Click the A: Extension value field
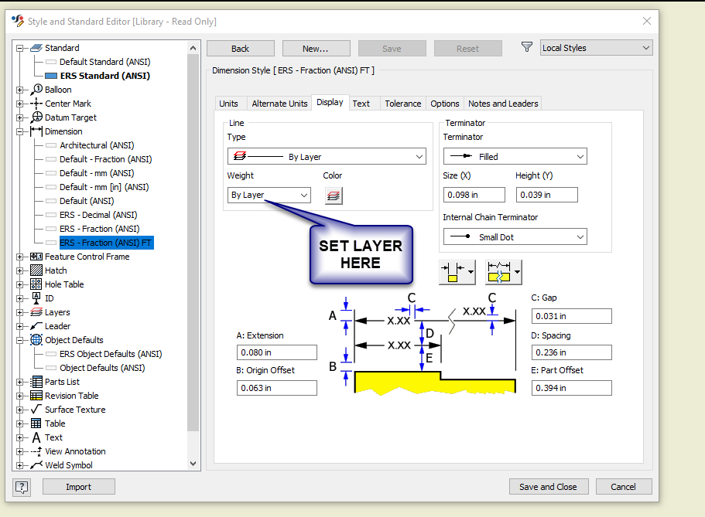Viewport: 705px width, 517px height. tap(277, 352)
